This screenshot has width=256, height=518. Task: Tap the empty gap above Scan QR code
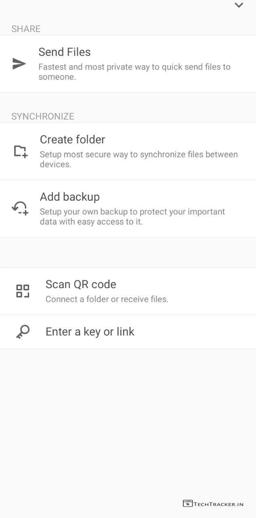click(128, 252)
